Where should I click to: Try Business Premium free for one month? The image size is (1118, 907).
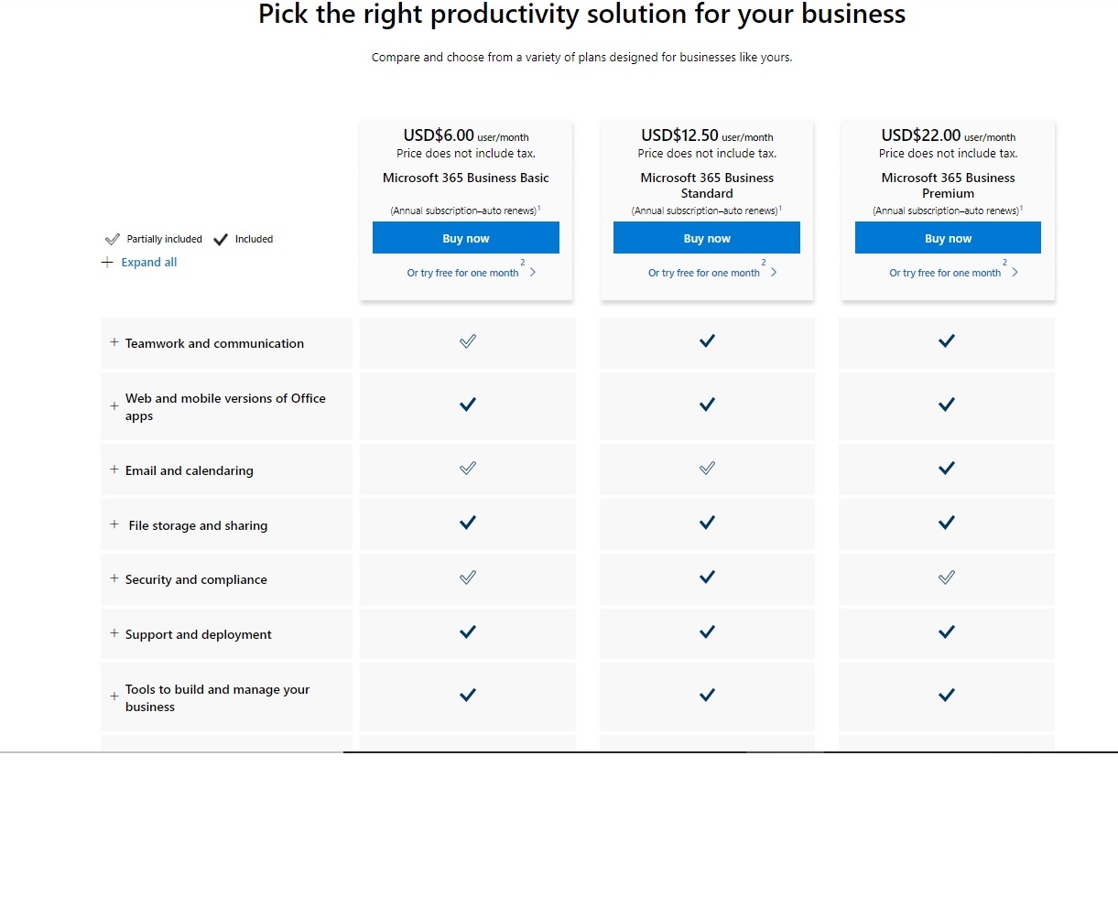pyautogui.click(x=946, y=273)
